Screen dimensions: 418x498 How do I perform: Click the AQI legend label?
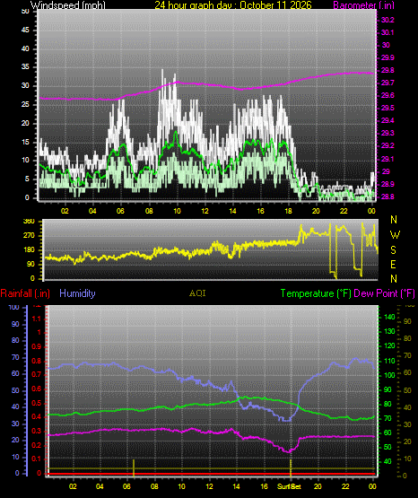(197, 293)
